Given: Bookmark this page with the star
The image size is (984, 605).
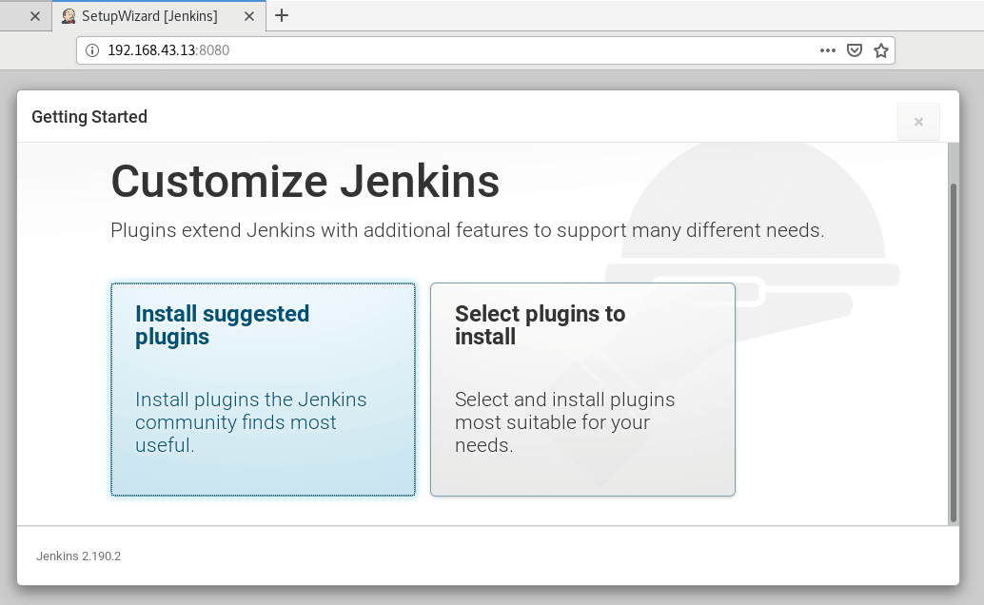Looking at the screenshot, I should [881, 50].
